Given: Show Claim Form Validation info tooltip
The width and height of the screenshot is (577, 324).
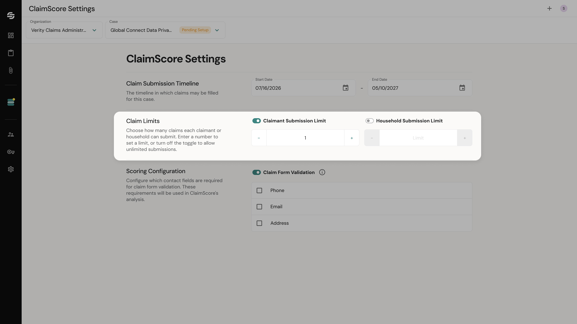Looking at the screenshot, I should click(322, 172).
